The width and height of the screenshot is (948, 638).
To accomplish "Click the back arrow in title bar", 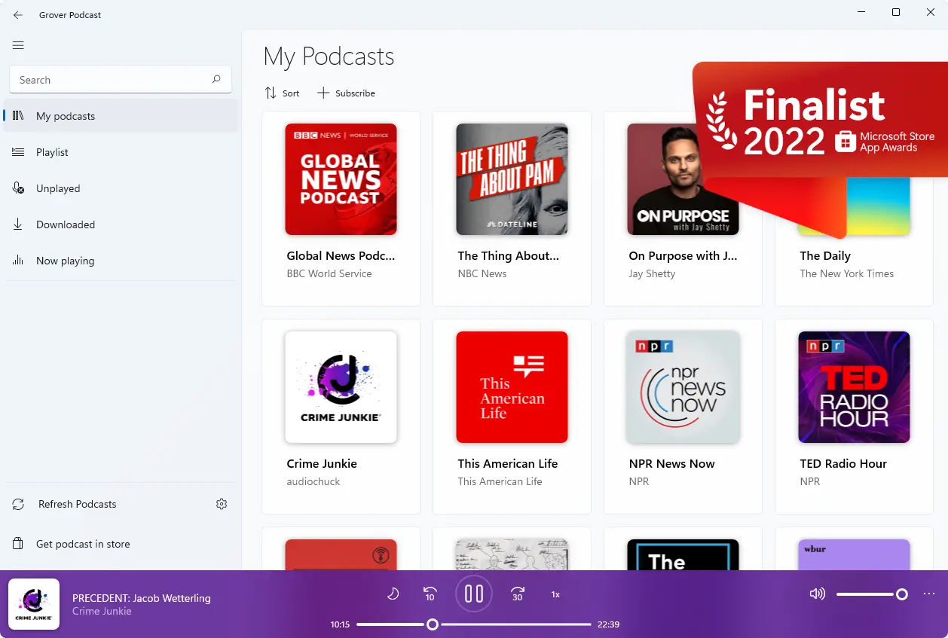I will [x=18, y=15].
